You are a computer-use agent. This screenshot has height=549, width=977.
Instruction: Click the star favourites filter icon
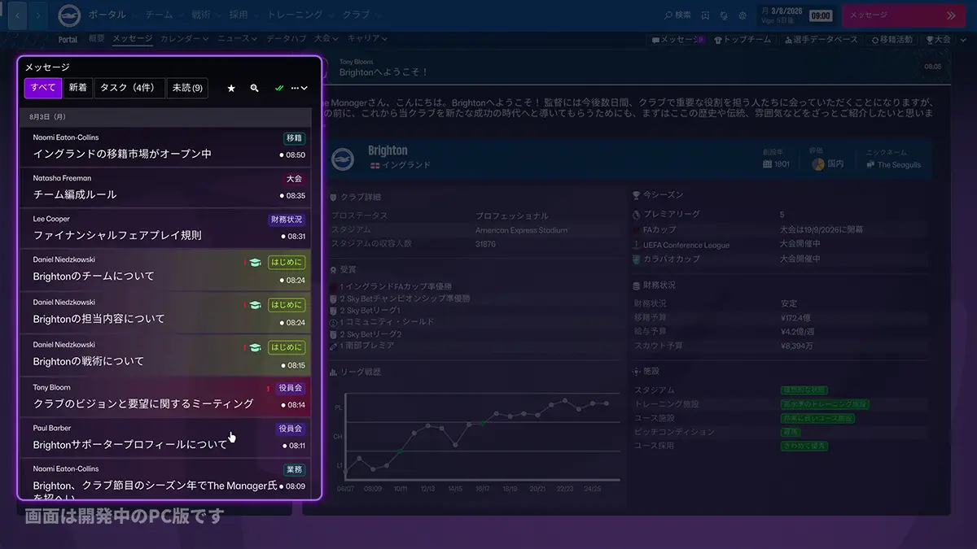point(231,88)
